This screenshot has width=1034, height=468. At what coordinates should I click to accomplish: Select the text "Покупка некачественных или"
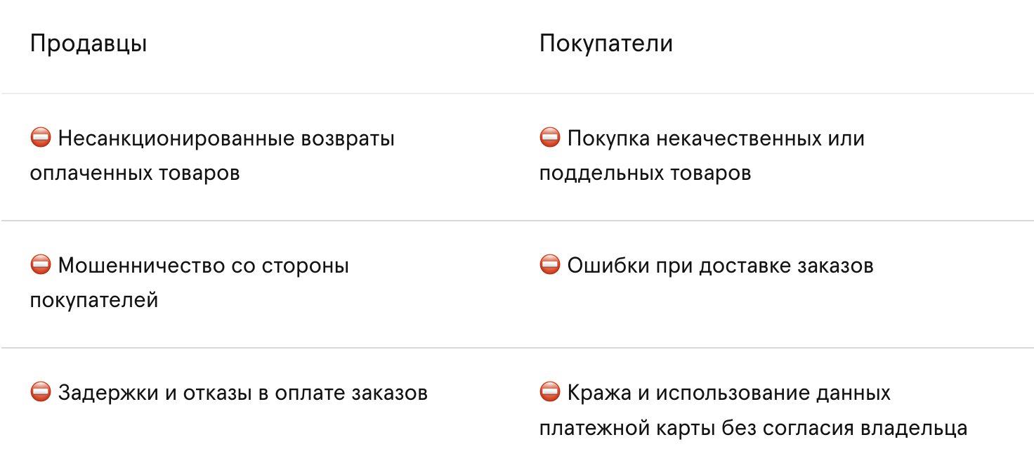tap(715, 138)
